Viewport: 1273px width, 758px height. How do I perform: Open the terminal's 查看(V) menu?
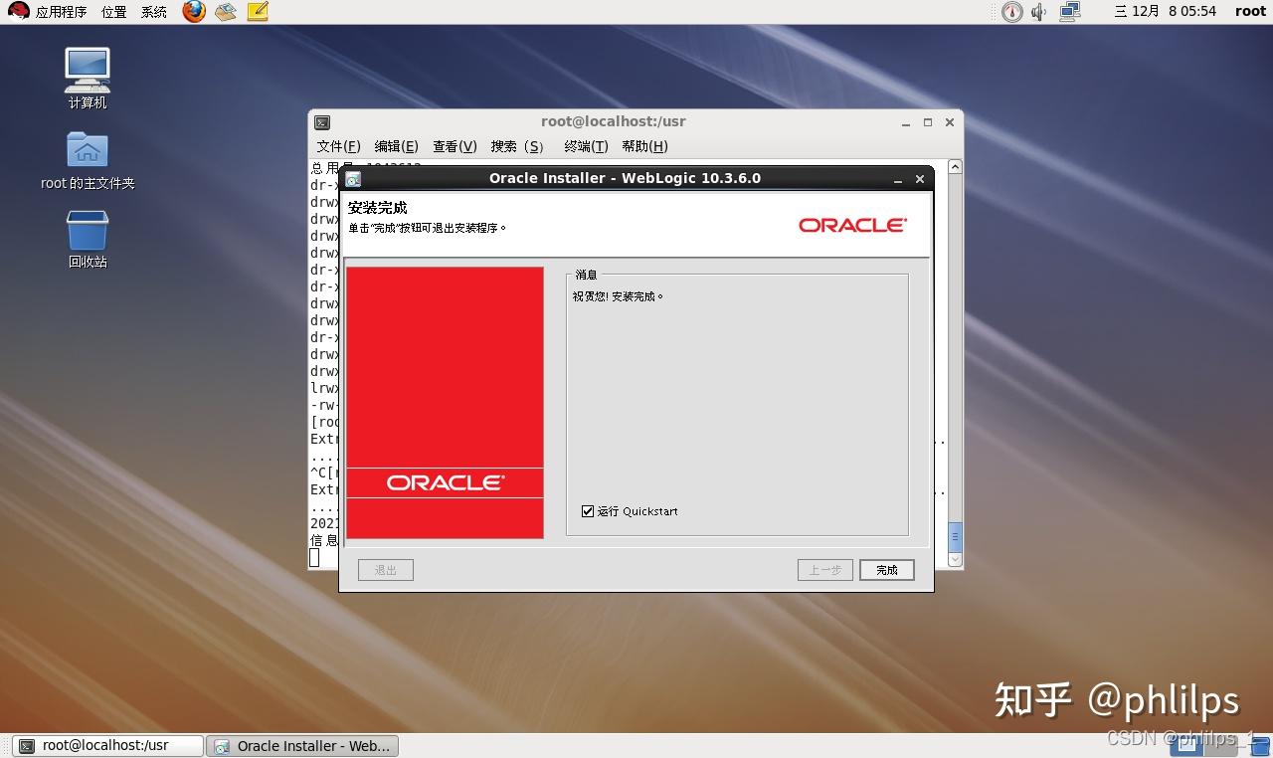tap(455, 146)
